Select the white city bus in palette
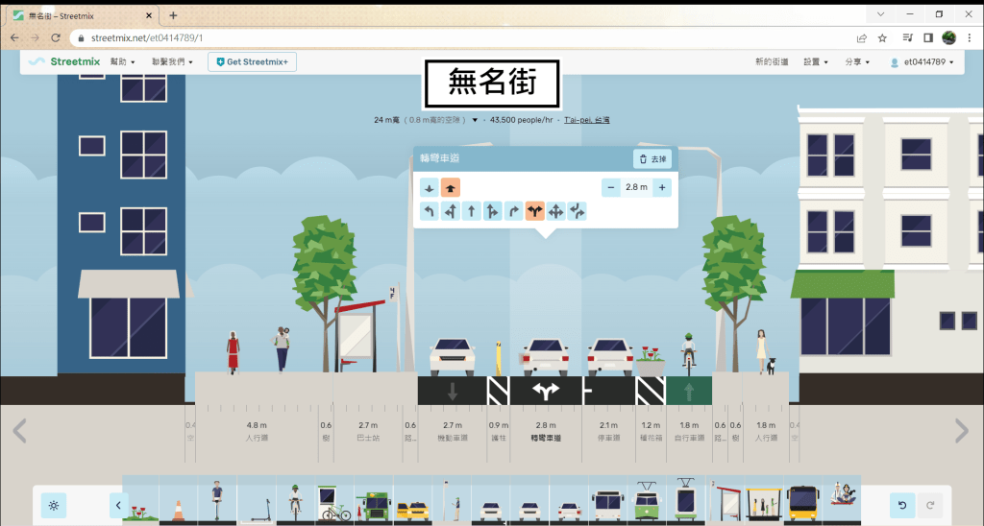 [x=608, y=500]
